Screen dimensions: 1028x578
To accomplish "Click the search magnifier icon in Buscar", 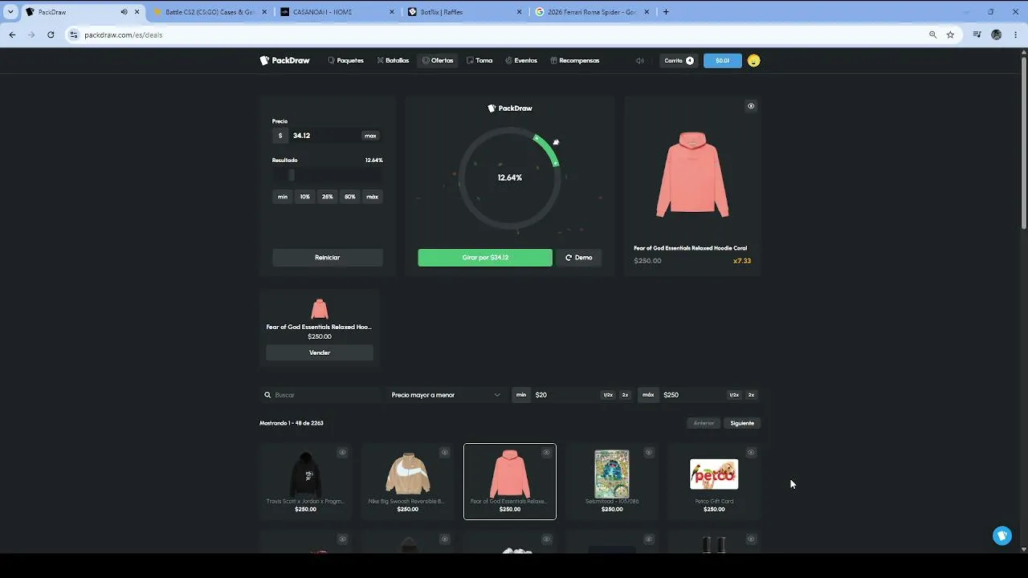I will (x=267, y=395).
